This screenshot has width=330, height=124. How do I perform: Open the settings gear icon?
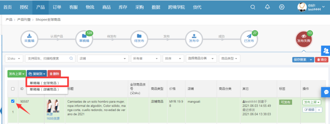(282, 7)
